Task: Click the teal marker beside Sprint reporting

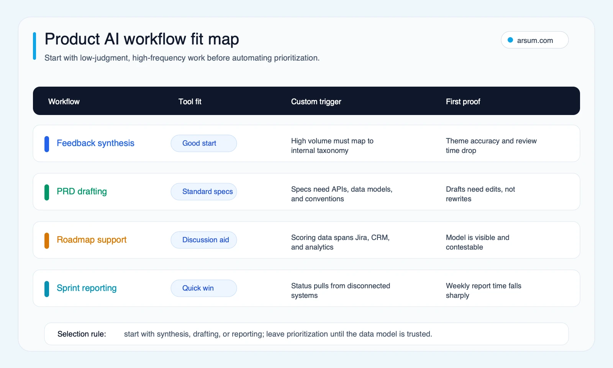Action: [47, 289]
